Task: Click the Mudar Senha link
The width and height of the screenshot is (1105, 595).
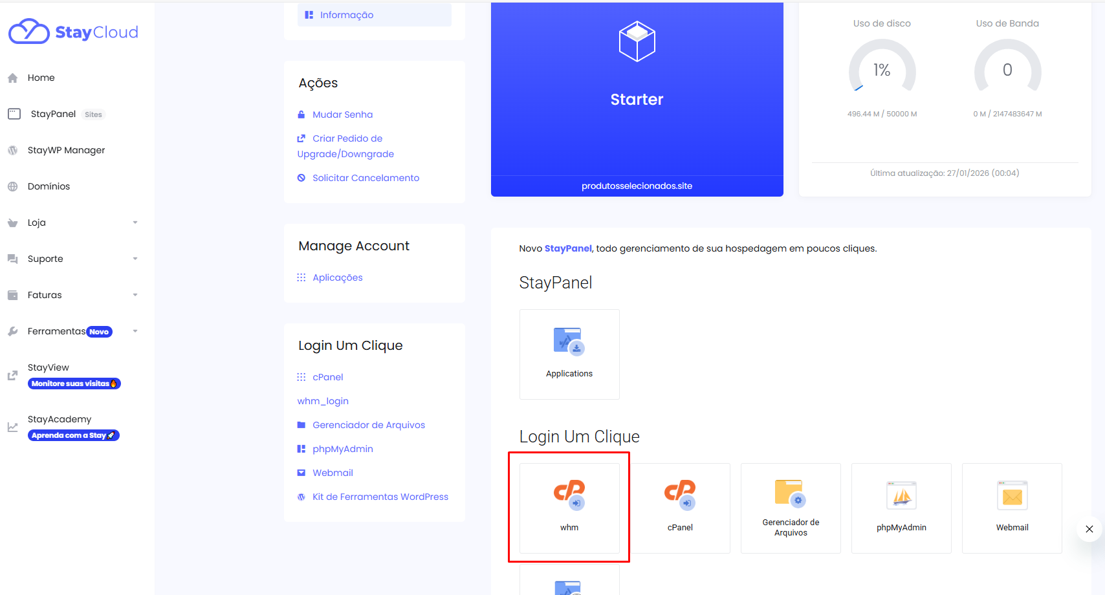Action: coord(342,114)
